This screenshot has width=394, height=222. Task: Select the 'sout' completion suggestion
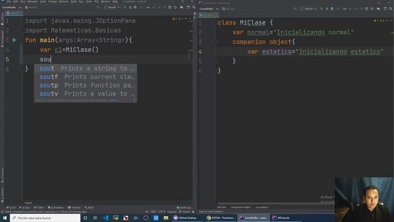(86, 68)
